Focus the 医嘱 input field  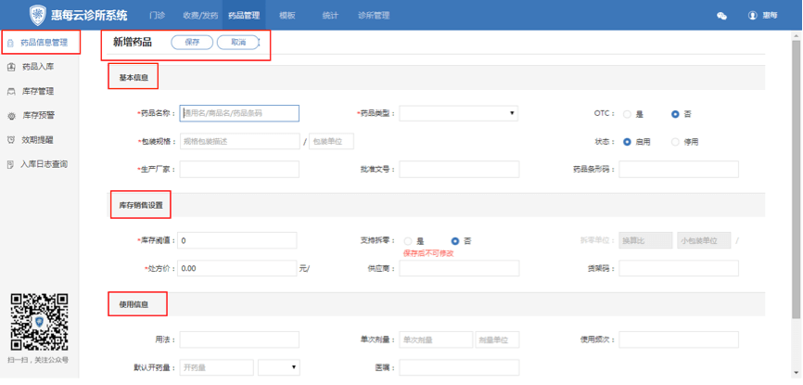[x=459, y=367]
